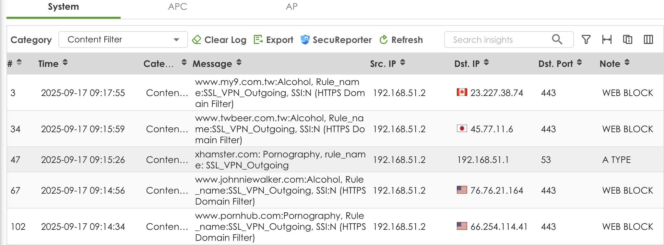This screenshot has width=664, height=245.
Task: Sort by Message column arrows
Action: coord(239,63)
